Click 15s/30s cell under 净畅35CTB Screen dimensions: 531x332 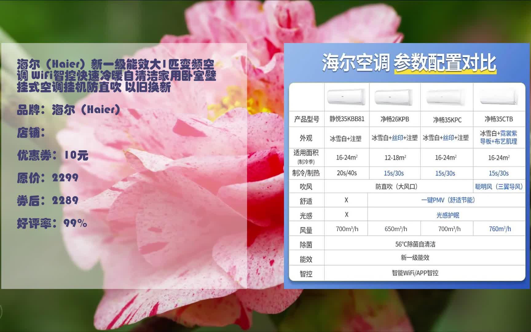pos(499,173)
